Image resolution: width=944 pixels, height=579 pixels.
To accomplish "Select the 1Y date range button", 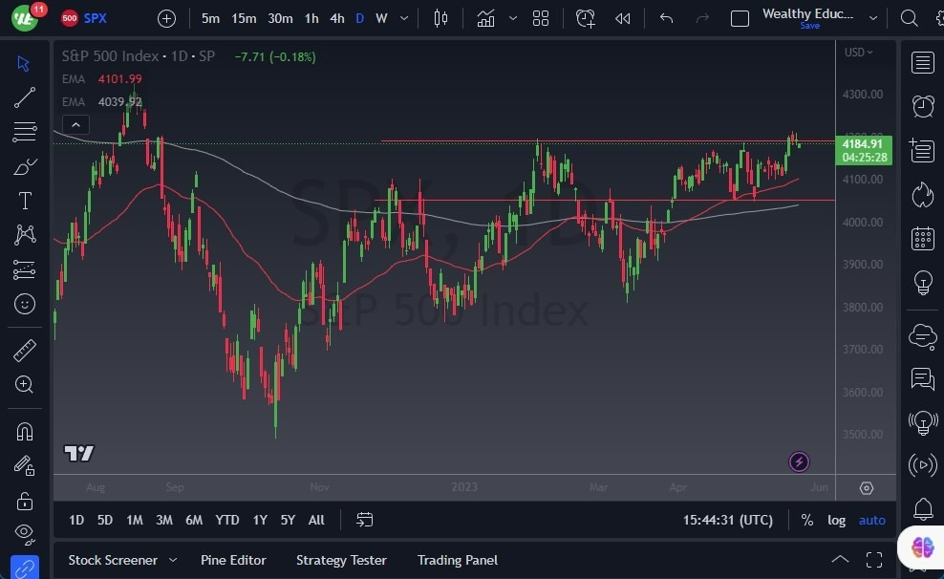I will 259,520.
